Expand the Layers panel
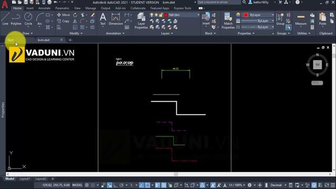336x189 pixels. [167, 33]
